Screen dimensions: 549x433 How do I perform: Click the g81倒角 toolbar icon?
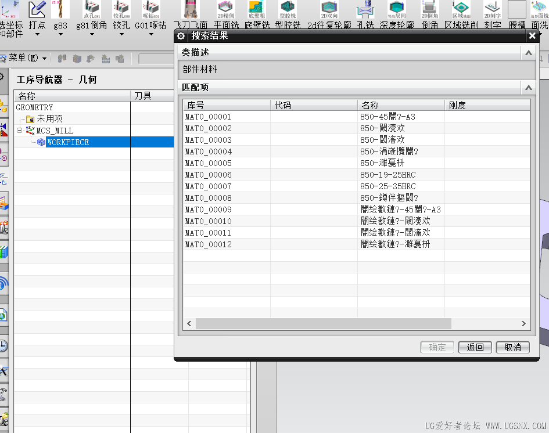pos(92,9)
